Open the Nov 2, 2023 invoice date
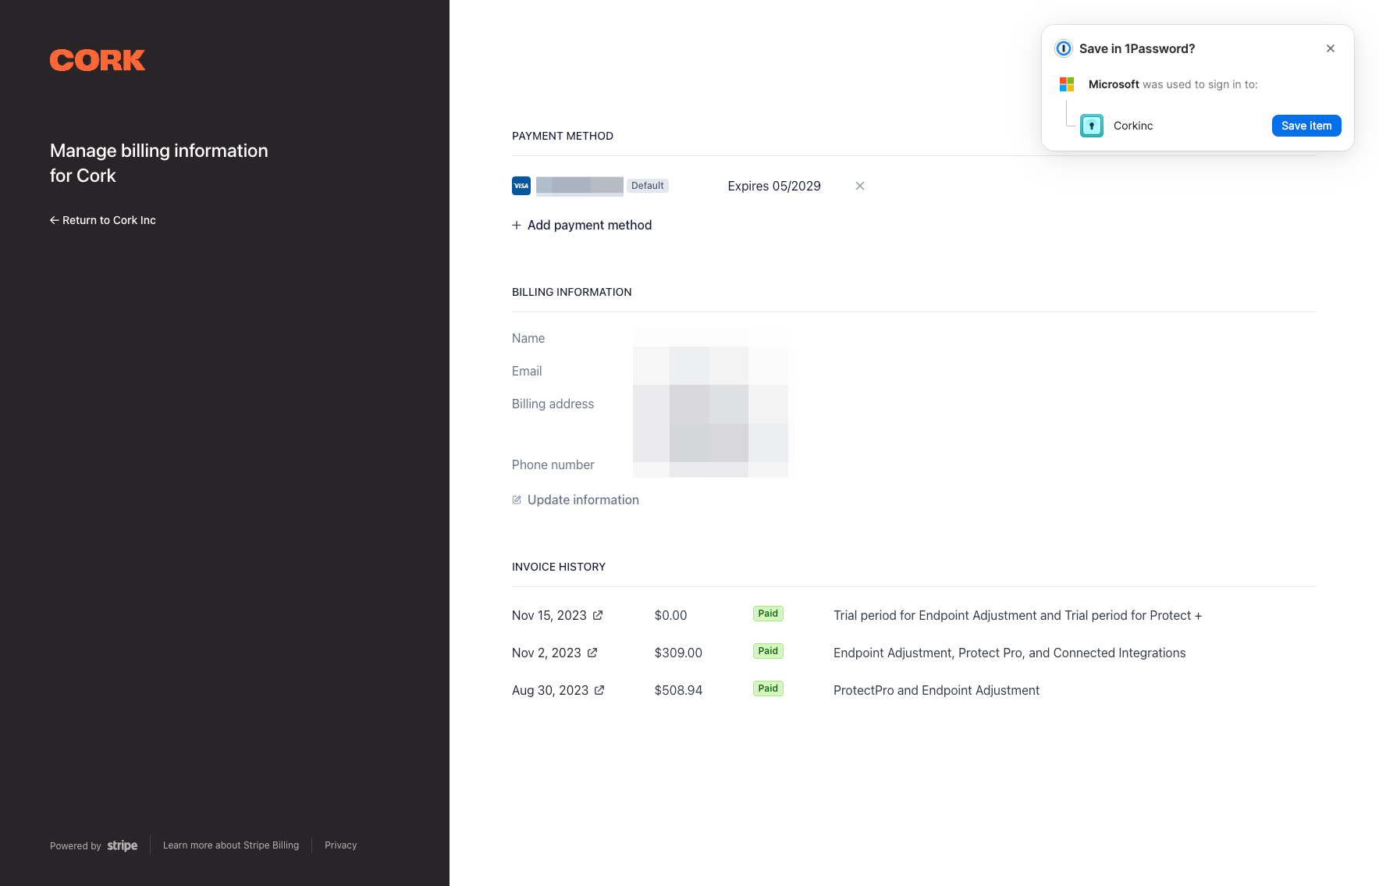Viewport: 1379px width, 886px height. click(546, 653)
